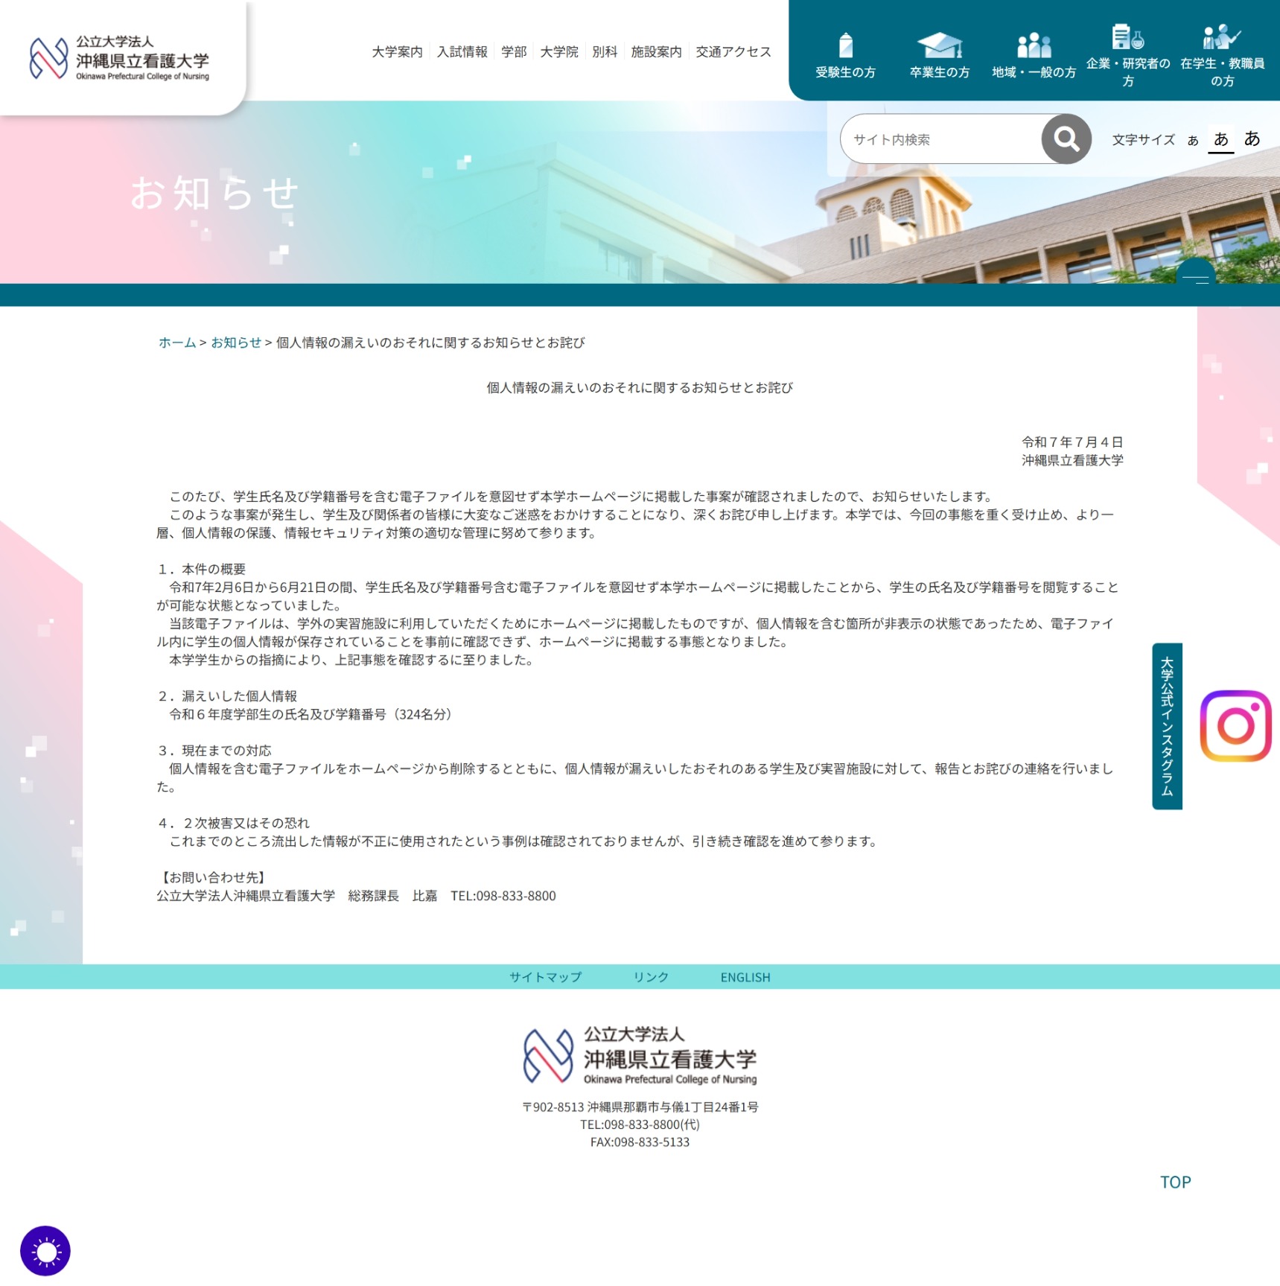Viewport: 1280px width, 1286px height.
Task: Open the リンク footer link
Action: click(x=651, y=977)
